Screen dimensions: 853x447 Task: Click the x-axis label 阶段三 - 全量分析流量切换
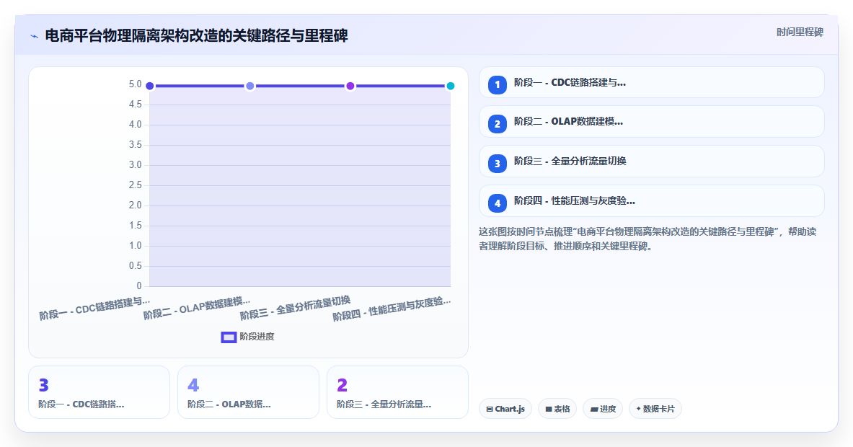[x=296, y=308]
